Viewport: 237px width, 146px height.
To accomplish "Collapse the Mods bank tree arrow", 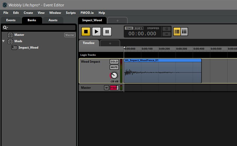I will click(3, 41).
